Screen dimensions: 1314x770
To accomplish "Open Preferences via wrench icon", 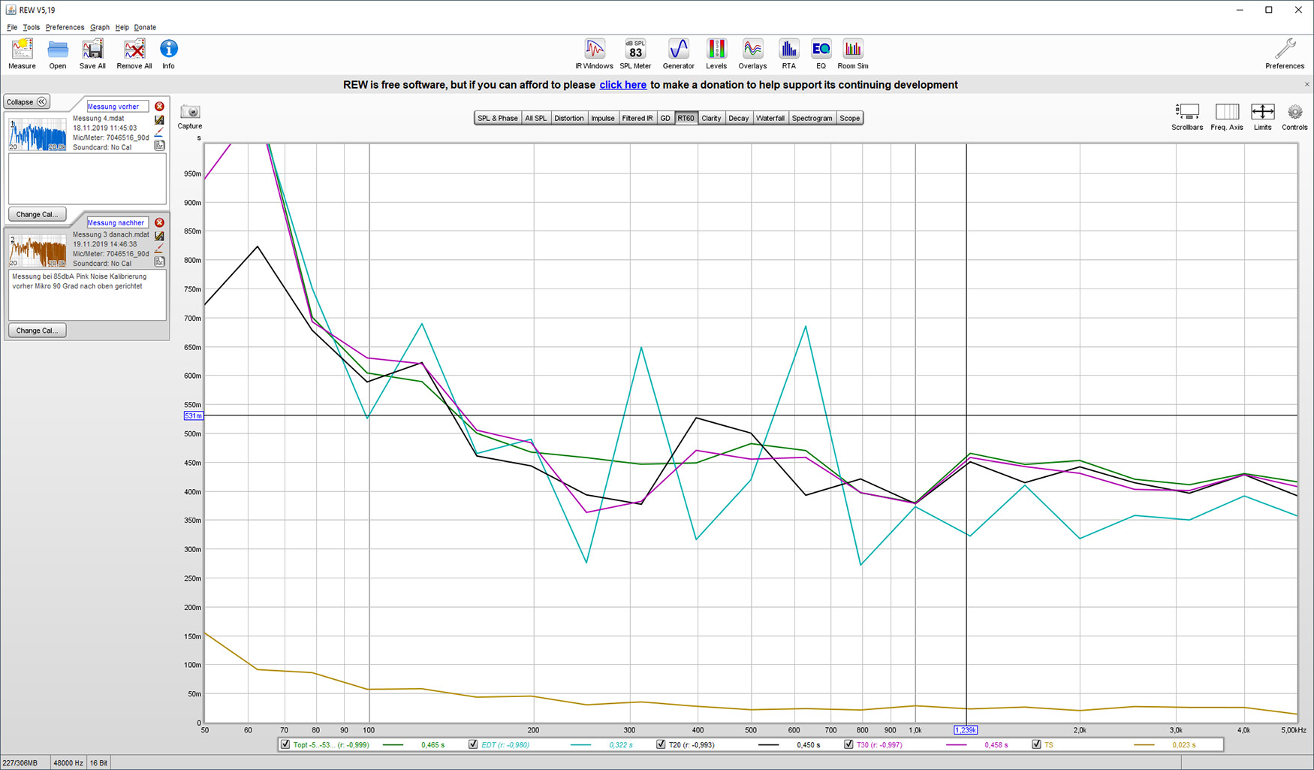I will click(x=1285, y=49).
